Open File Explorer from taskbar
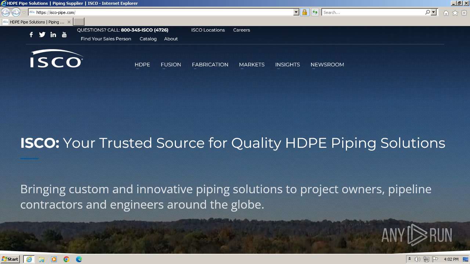 [41, 259]
